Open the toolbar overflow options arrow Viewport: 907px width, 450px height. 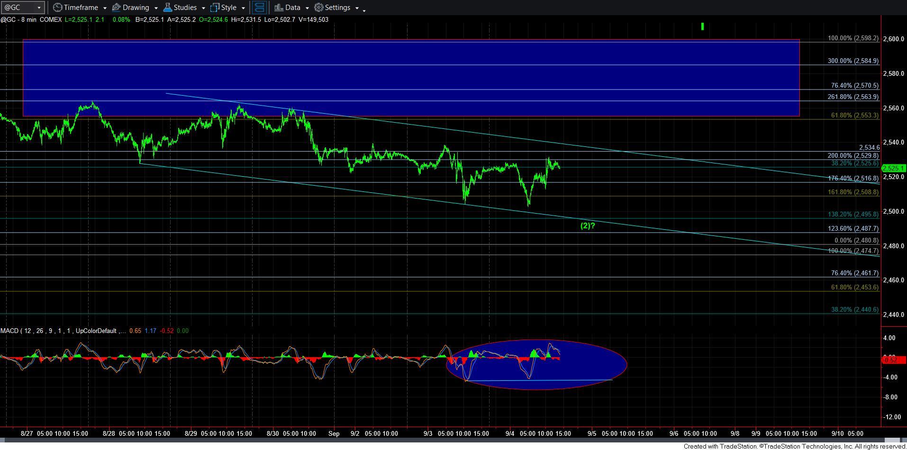tap(364, 10)
